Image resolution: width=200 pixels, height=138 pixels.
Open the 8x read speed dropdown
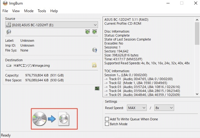(x=164, y=108)
